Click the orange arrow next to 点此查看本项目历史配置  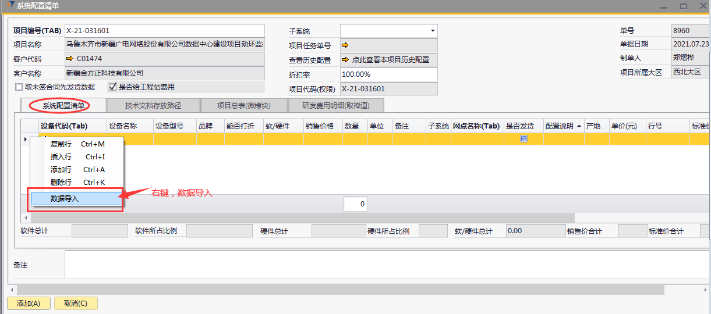click(x=345, y=59)
